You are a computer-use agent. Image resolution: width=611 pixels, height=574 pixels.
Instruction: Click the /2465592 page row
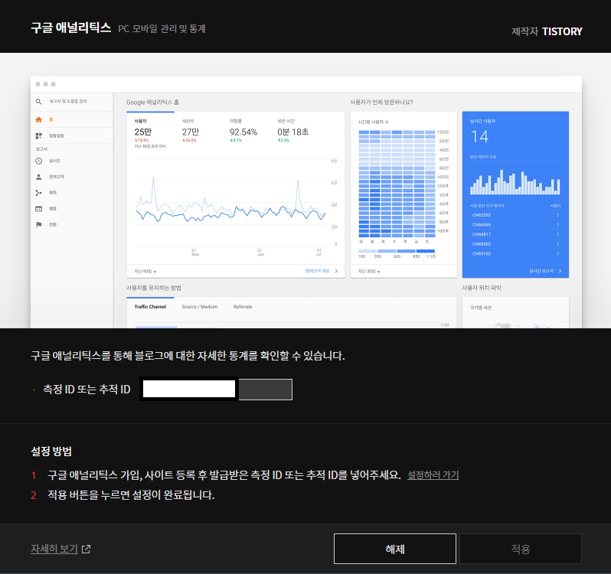515,215
